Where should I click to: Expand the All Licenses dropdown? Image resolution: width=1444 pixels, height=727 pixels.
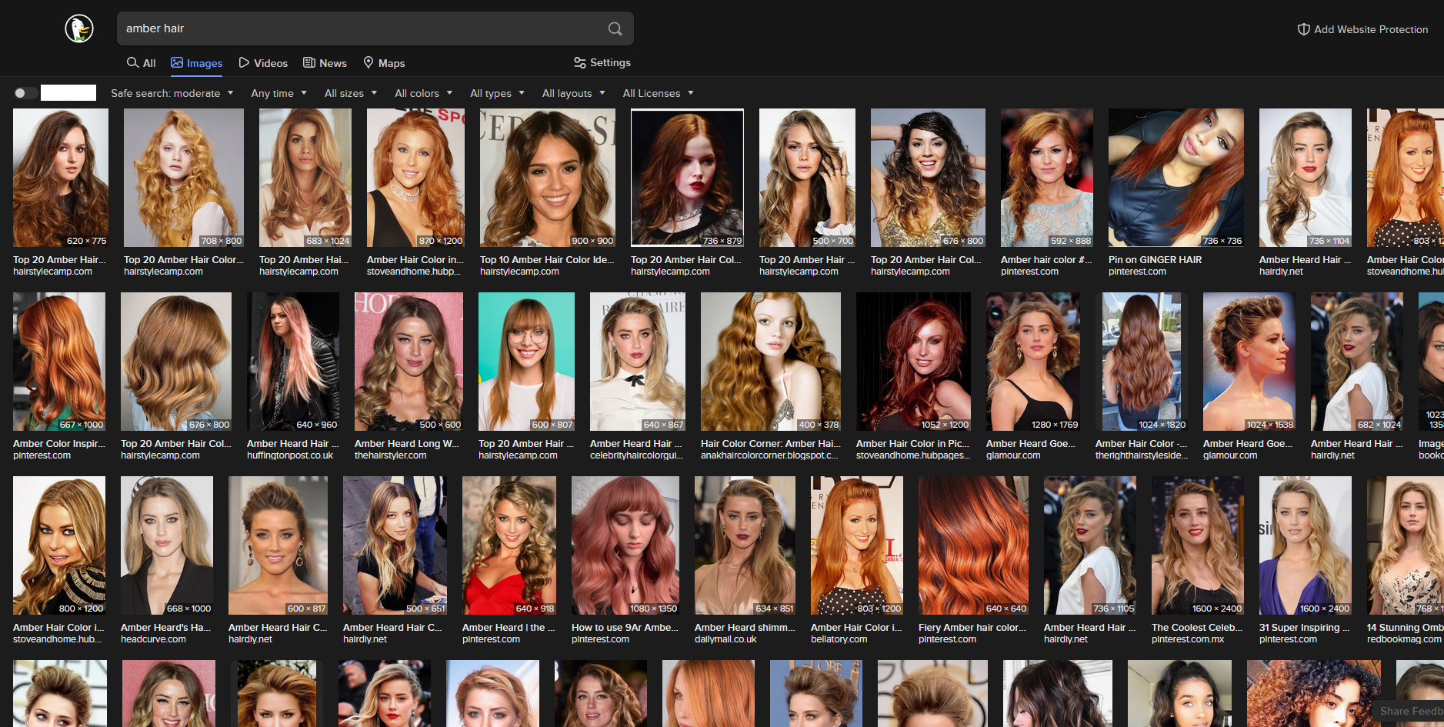click(658, 93)
